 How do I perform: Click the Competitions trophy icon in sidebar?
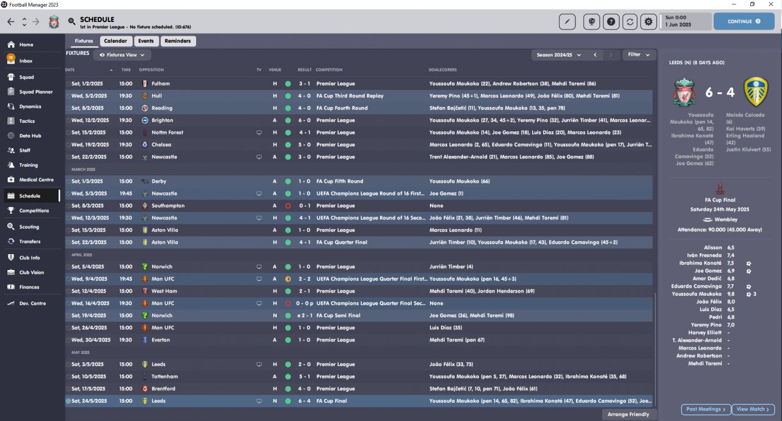[11, 210]
